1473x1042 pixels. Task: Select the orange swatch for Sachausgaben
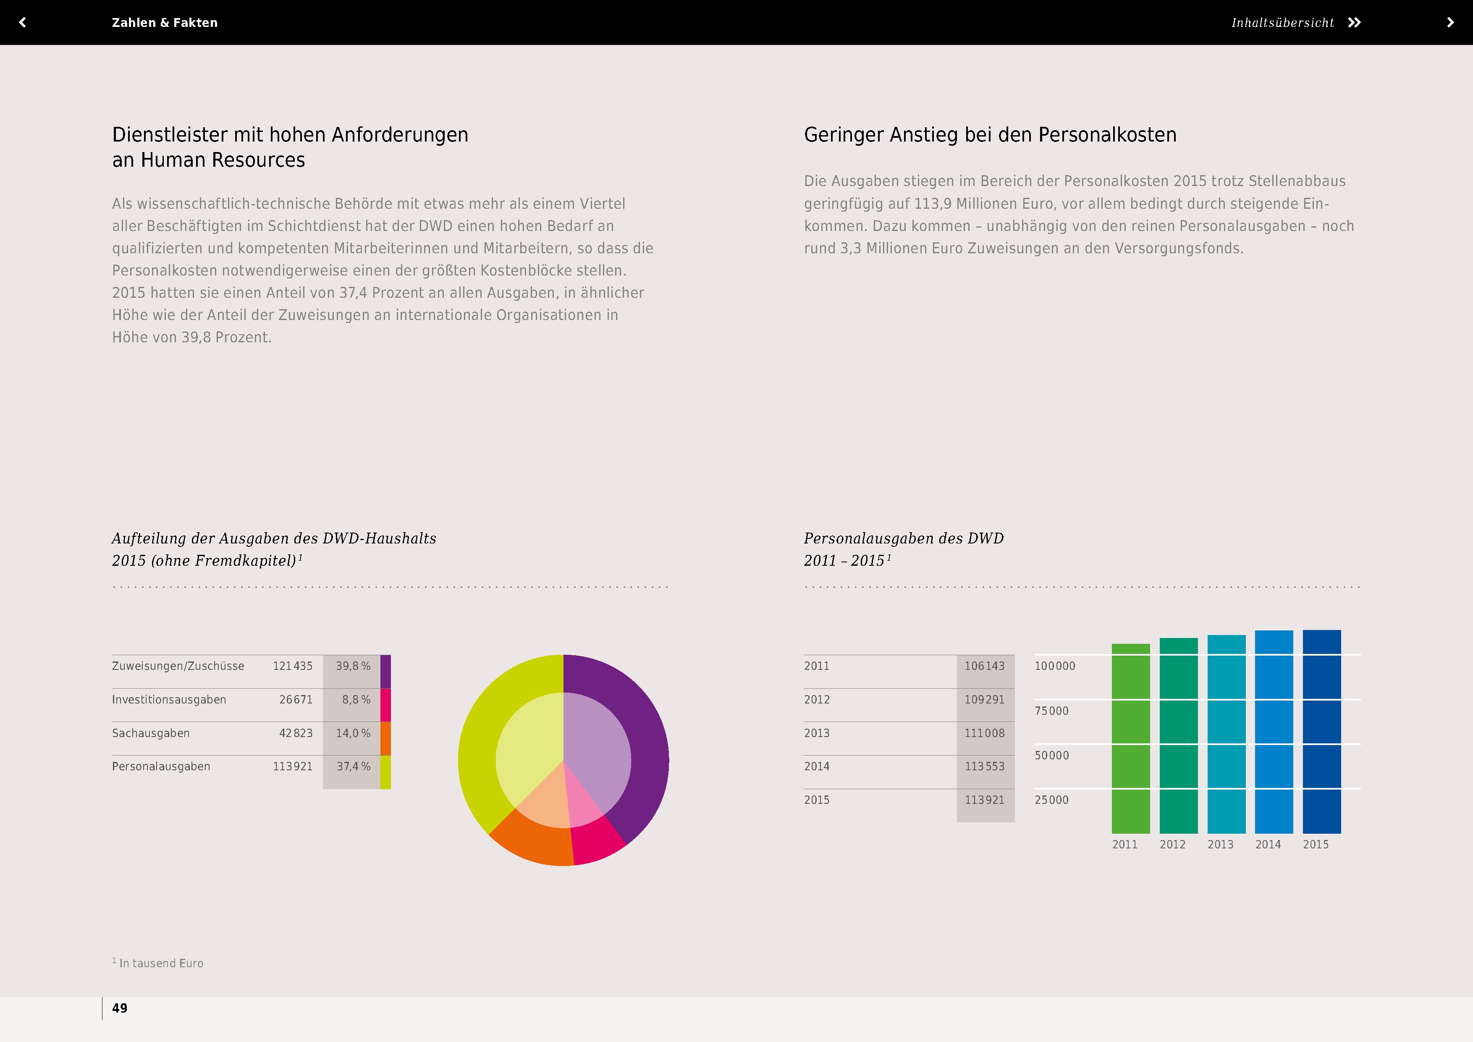coord(385,738)
